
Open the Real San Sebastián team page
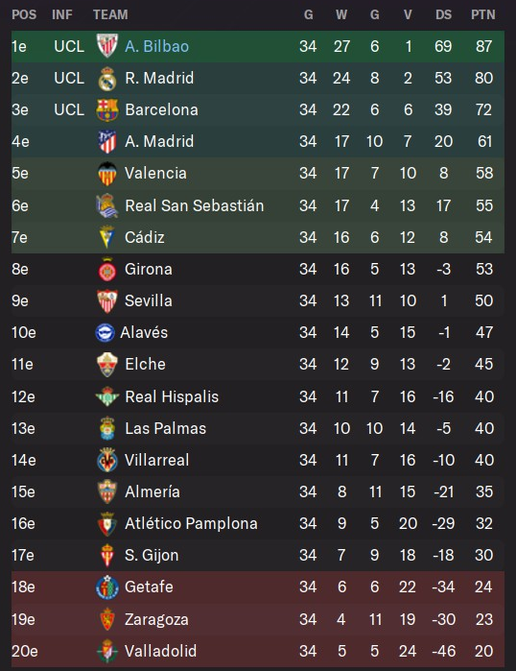[x=194, y=205]
